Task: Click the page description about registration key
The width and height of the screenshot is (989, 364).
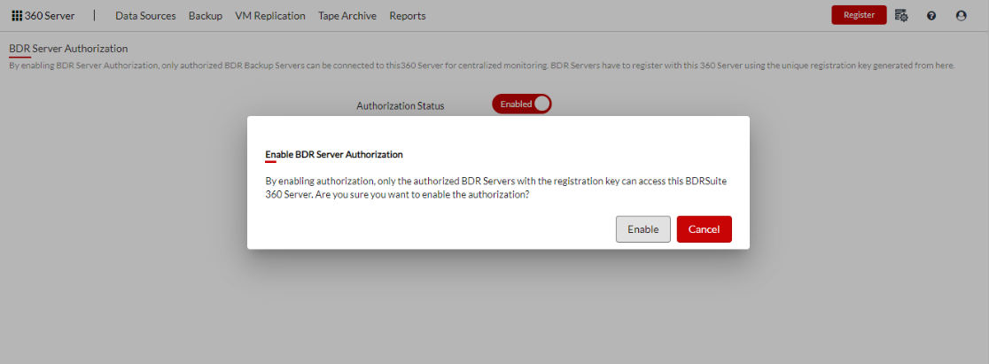Action: tap(482, 66)
